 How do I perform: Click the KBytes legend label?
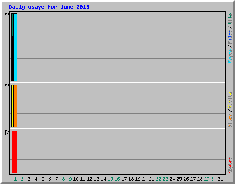click(x=229, y=165)
